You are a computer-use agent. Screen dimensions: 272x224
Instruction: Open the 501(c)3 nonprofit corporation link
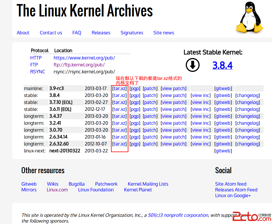(x=178, y=215)
